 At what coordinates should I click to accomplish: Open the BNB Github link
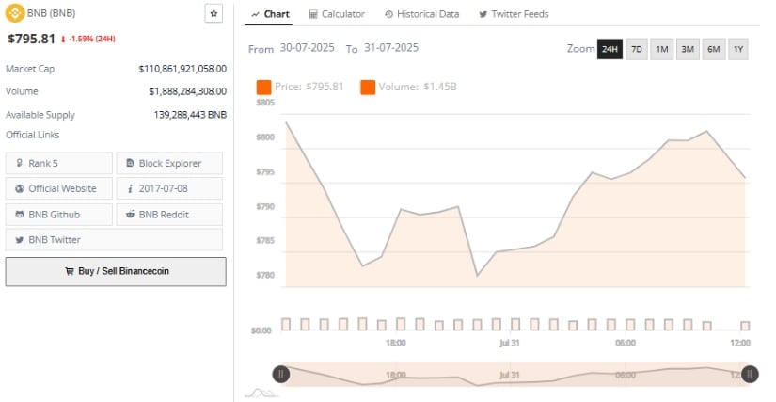coord(59,215)
